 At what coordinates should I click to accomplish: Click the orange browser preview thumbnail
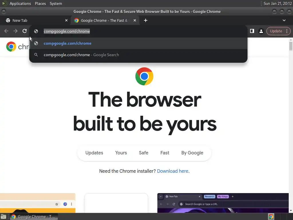37,203
